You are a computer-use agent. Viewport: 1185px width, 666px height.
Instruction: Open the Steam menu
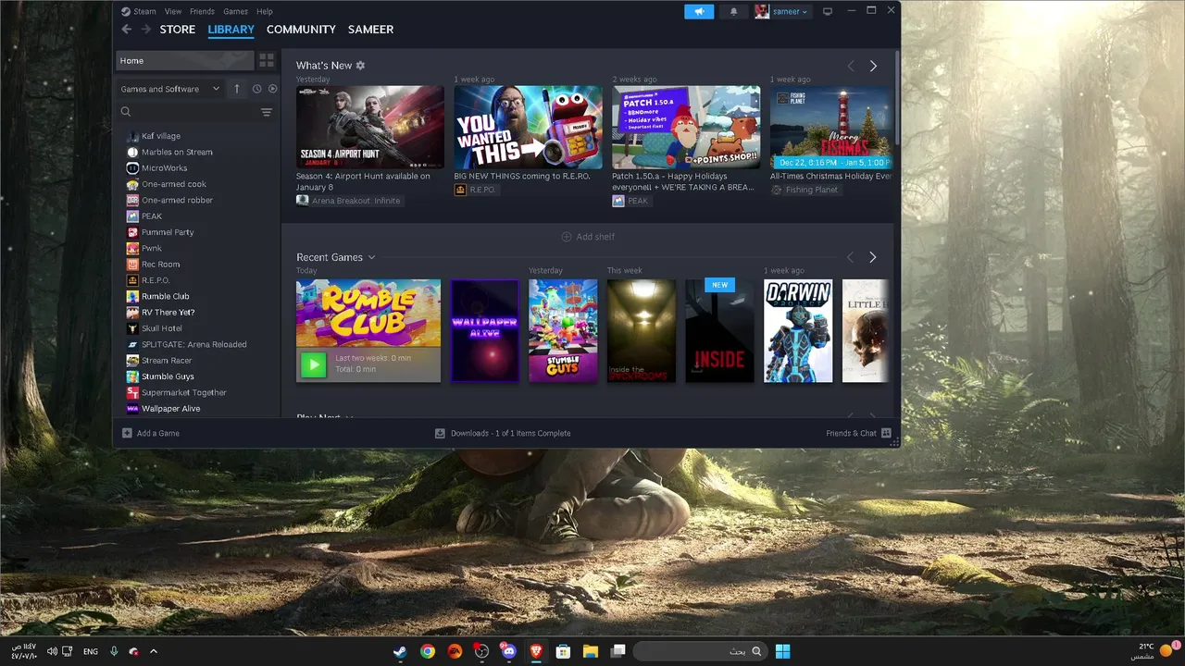144,11
